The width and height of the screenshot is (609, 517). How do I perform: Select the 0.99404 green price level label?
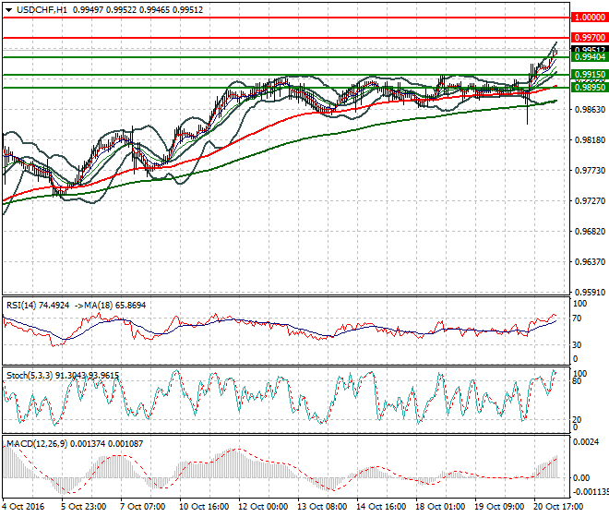[590, 57]
